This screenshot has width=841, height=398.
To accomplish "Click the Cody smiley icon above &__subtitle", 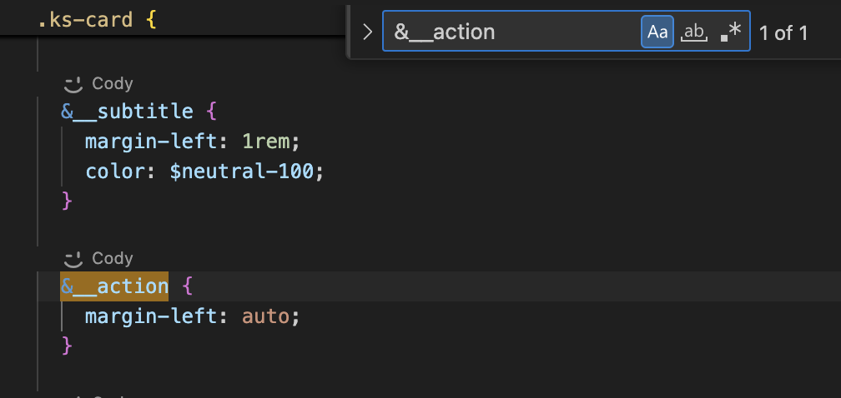I will click(x=73, y=83).
